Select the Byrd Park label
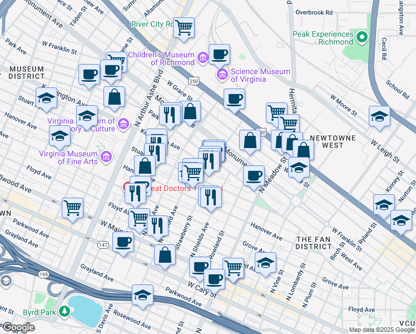The width and height of the screenshot is (416, 334). [39, 312]
